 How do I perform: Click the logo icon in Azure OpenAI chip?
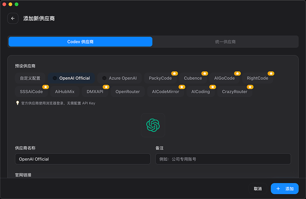[x=104, y=78]
